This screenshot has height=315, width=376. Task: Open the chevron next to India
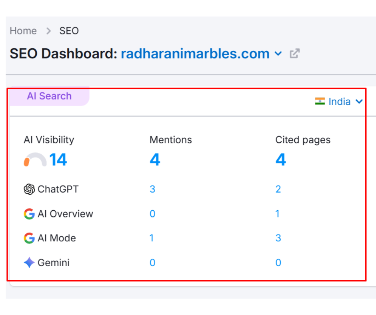coord(359,101)
